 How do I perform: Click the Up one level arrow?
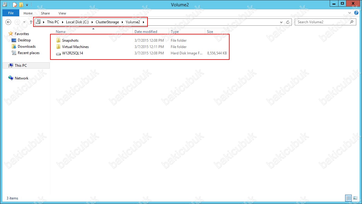tap(31, 22)
